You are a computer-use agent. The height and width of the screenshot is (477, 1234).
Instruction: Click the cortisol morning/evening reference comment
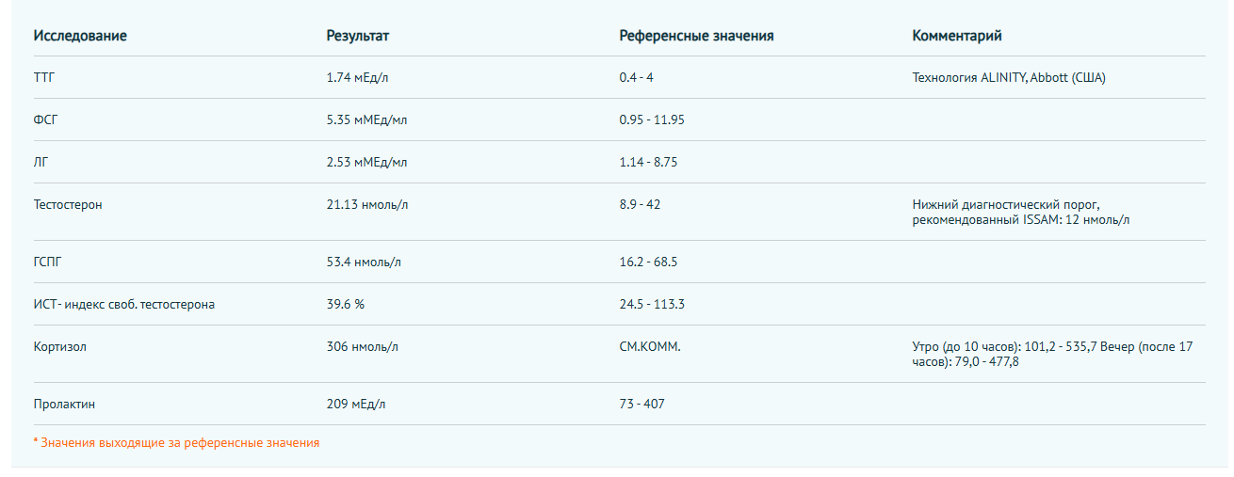(1052, 354)
